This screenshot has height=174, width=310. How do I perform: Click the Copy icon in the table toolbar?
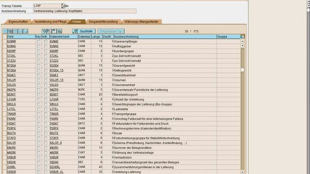(10, 31)
